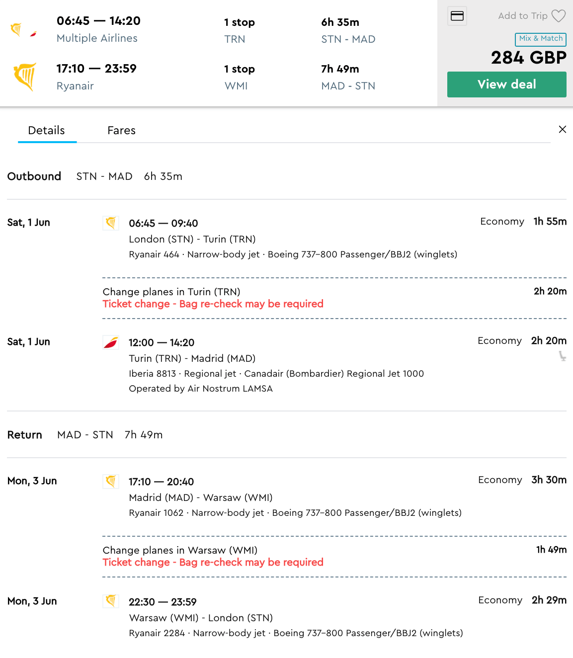Click the Add to Trip heart icon
Screen dimensions: 573x658
coord(559,16)
